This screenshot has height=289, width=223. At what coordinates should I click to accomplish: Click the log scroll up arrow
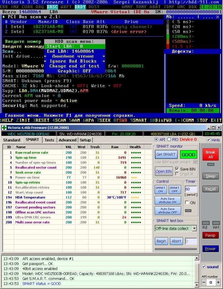[x=197, y=258]
